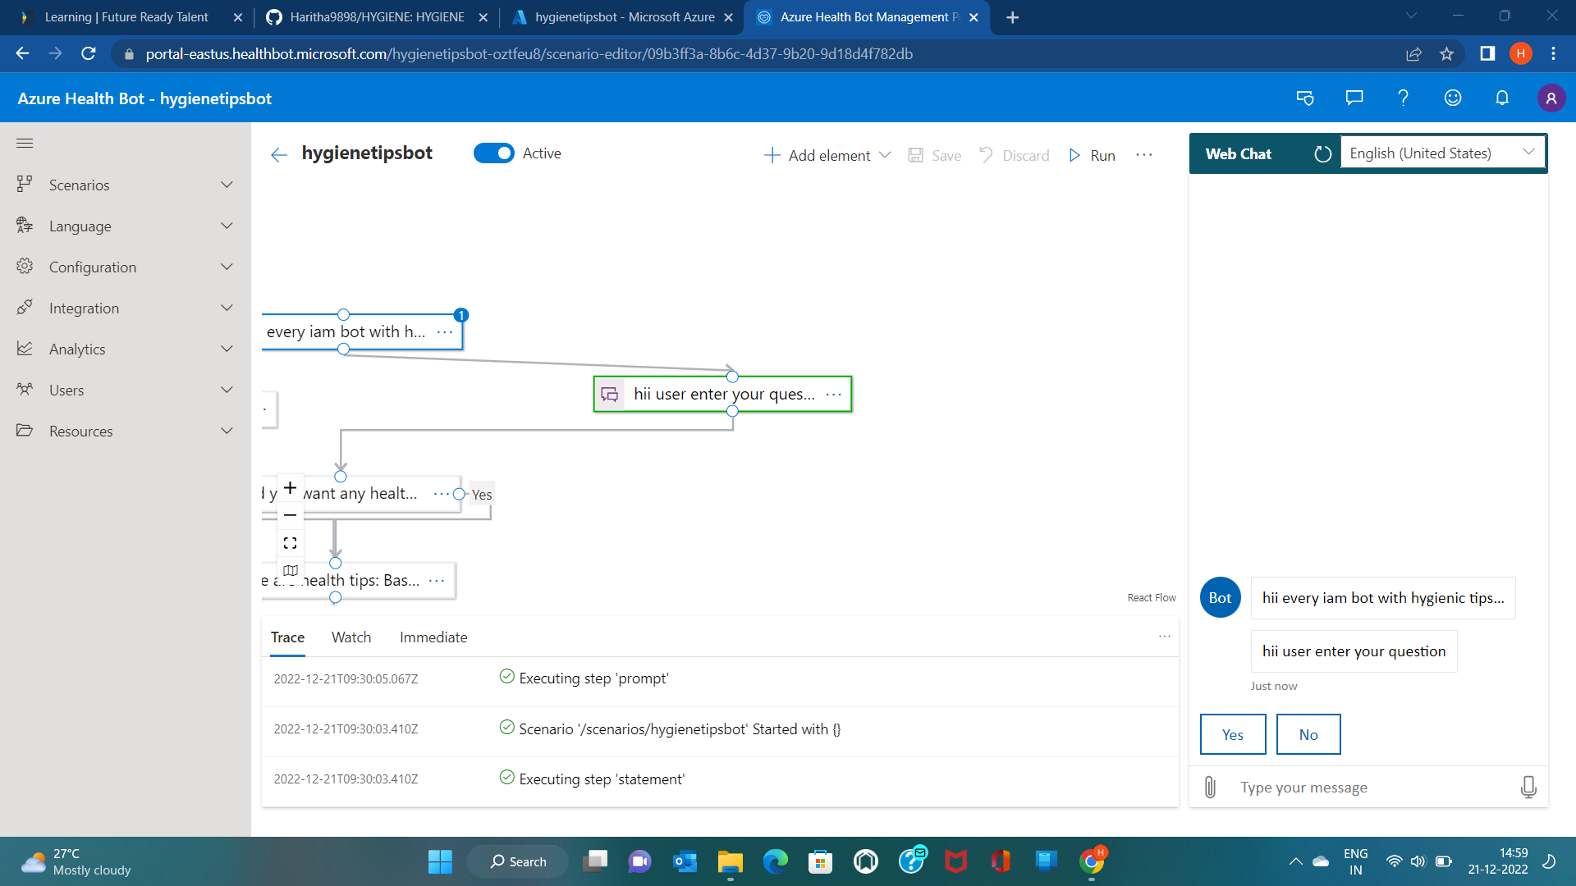
Task: Click the feedback smiley icon
Action: coord(1452,98)
